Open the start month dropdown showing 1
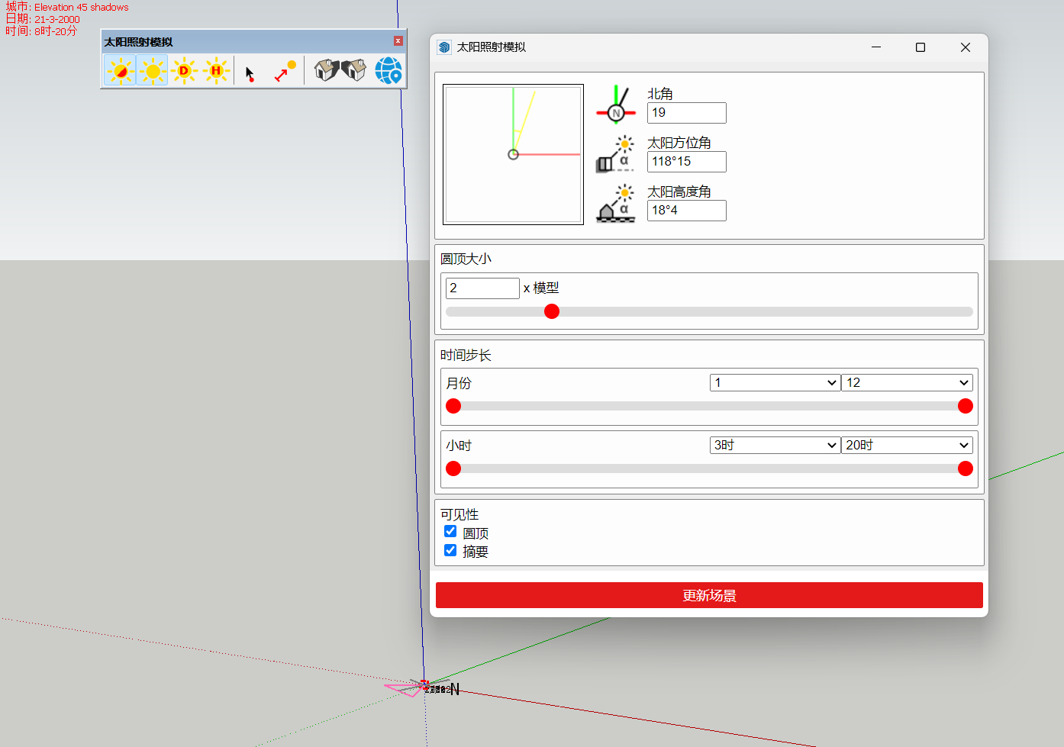This screenshot has width=1064, height=747. (x=774, y=383)
